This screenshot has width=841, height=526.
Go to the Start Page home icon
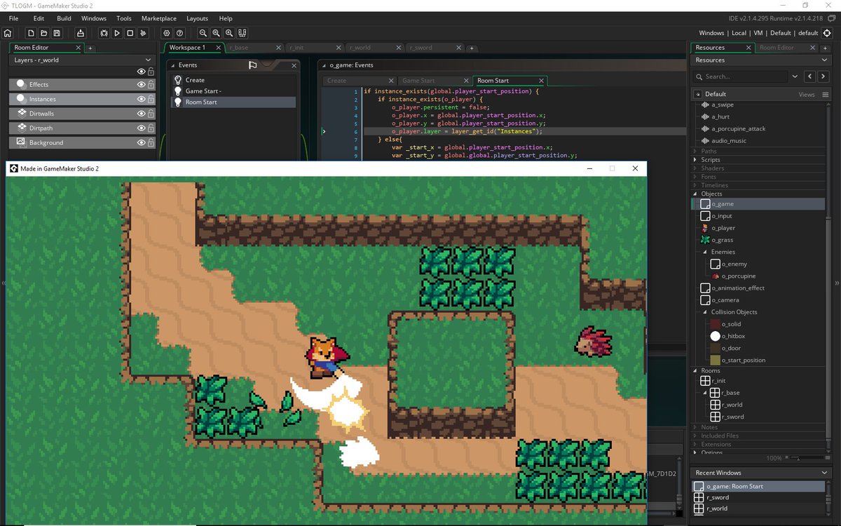[8, 33]
